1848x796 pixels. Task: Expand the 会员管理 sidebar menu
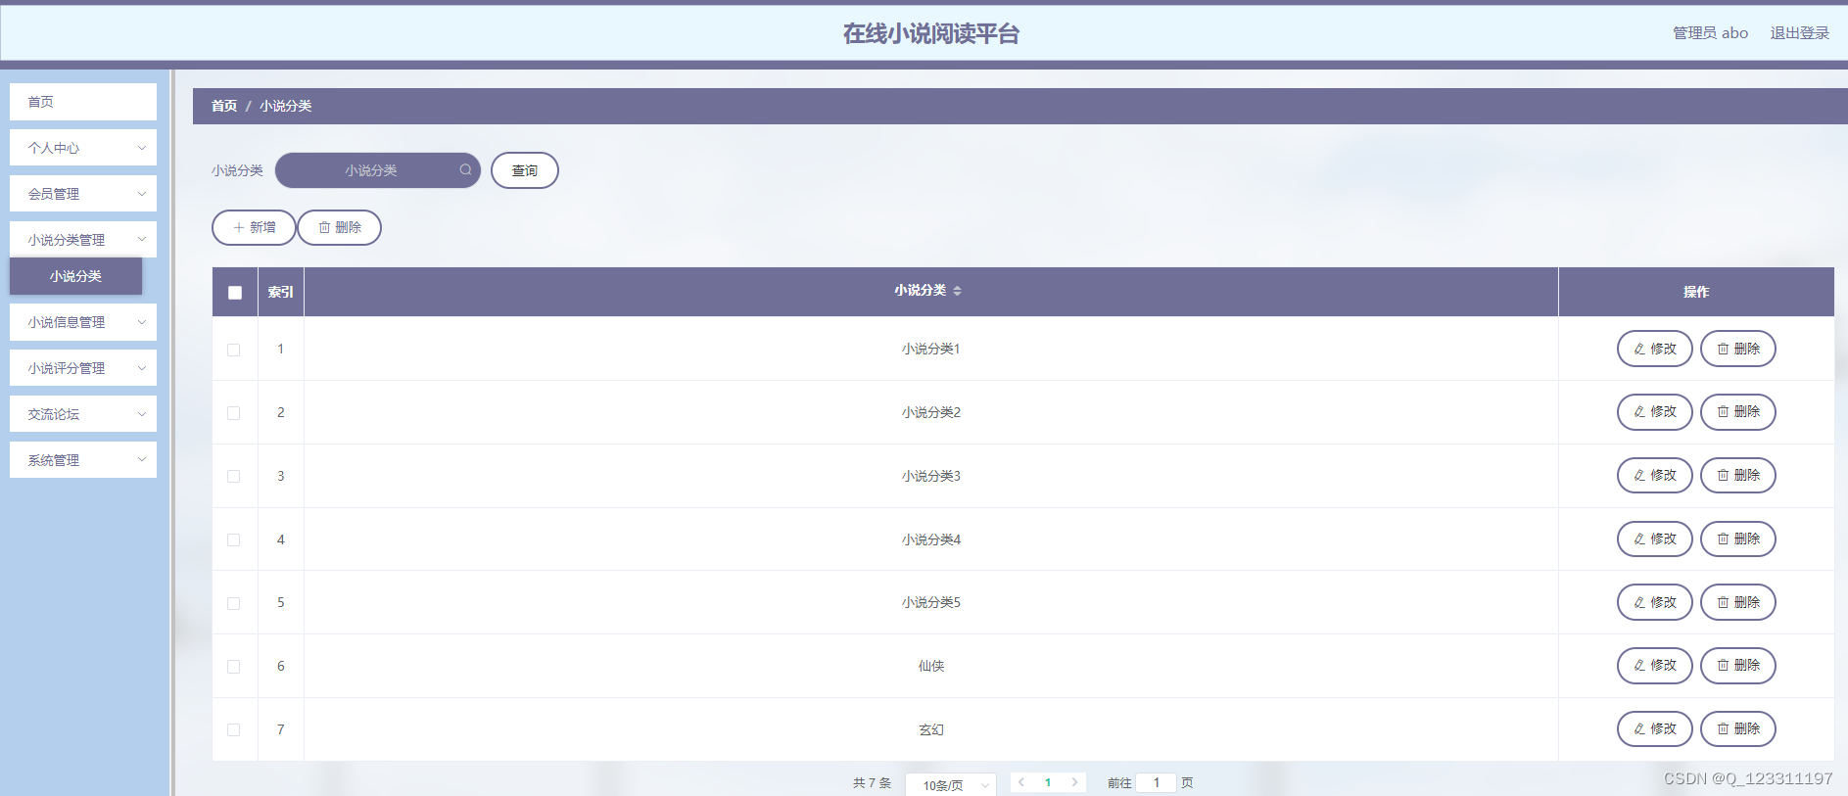tap(83, 194)
